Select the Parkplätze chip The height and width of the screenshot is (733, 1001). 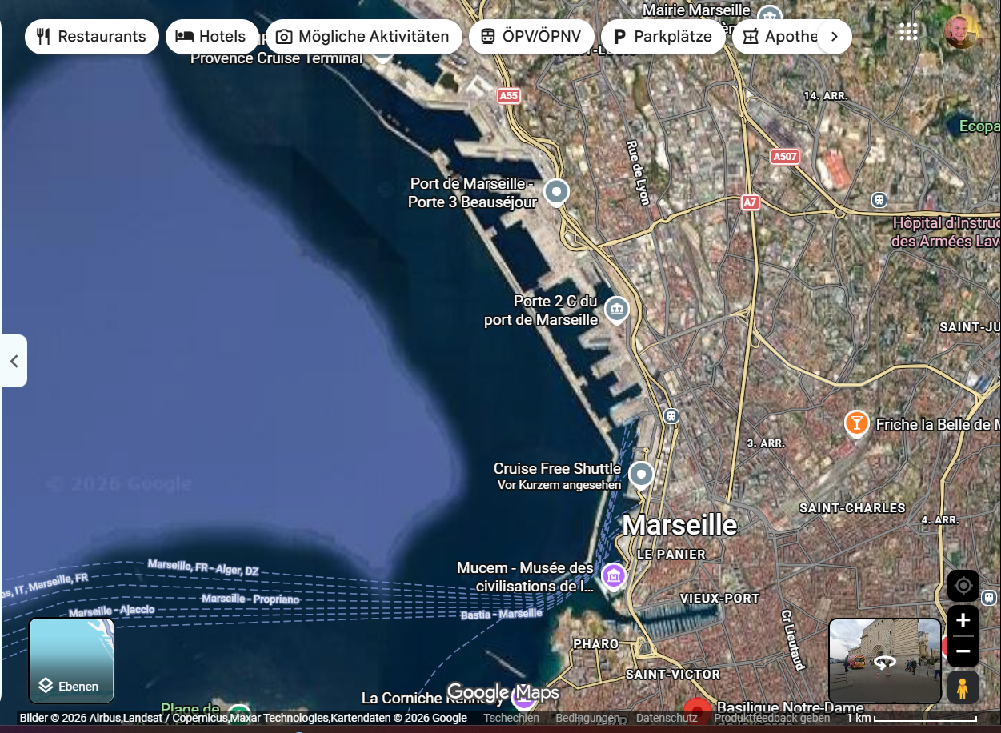click(x=663, y=37)
